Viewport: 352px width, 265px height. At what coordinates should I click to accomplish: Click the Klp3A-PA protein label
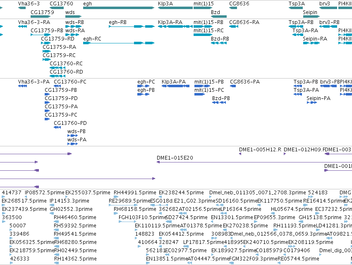coord(174,82)
